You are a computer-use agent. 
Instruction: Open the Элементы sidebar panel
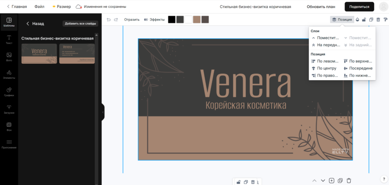[9, 74]
